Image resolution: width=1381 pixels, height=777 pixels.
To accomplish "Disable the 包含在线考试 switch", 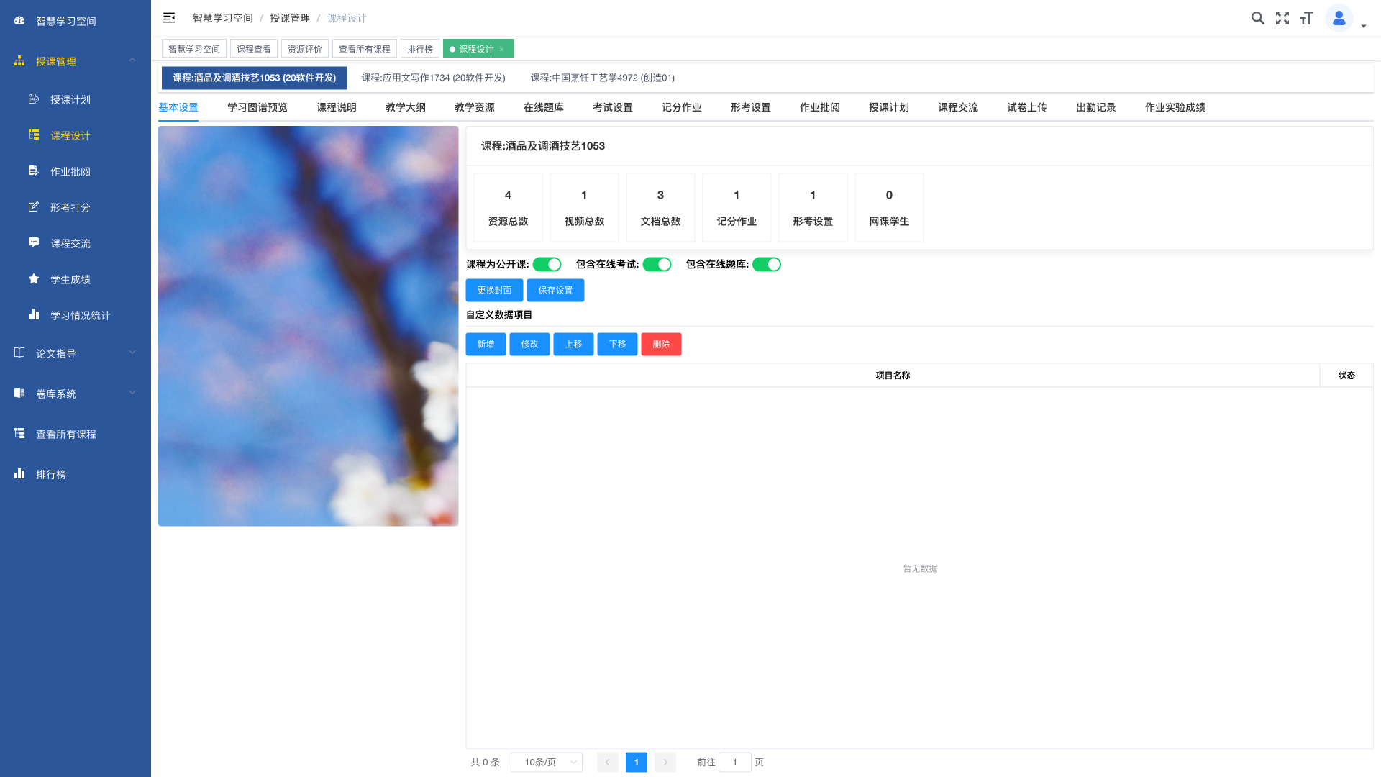I will pos(657,265).
